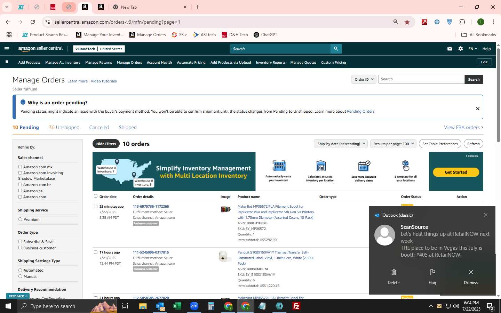Select the Automated shipping settings radio
Image resolution: width=501 pixels, height=313 pixels.
[x=20, y=270]
